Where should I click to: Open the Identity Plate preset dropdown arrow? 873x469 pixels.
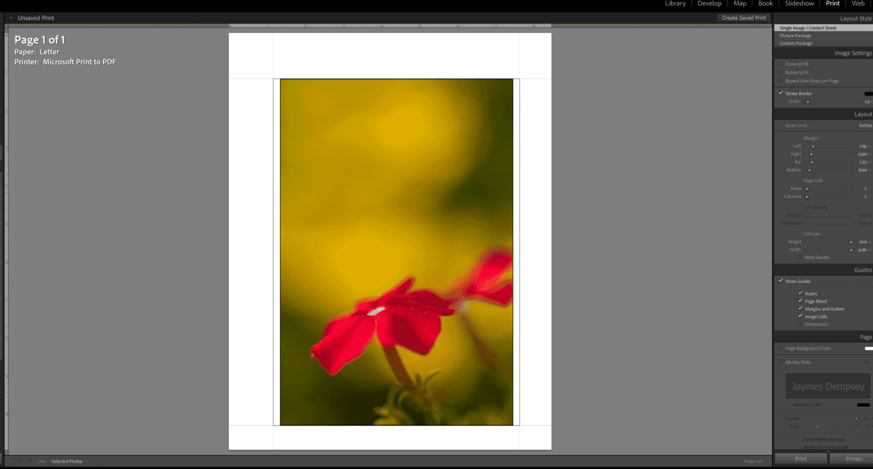tap(867, 362)
